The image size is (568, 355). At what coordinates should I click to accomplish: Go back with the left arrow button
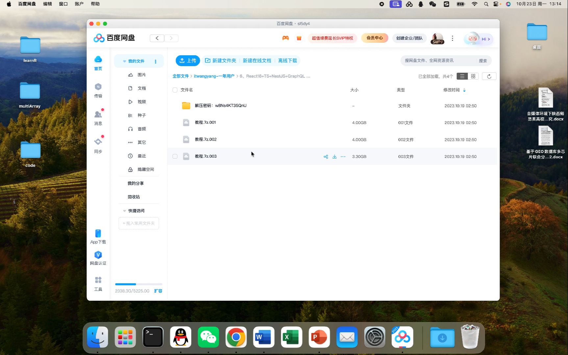tap(157, 38)
